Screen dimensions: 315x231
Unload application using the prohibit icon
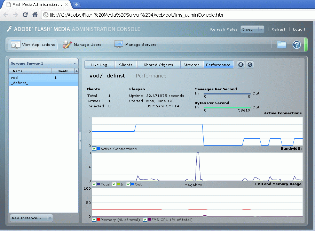tap(250, 65)
